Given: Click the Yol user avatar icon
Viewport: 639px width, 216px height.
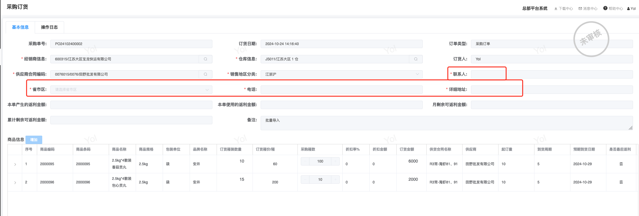Looking at the screenshot, I should pos(629,9).
